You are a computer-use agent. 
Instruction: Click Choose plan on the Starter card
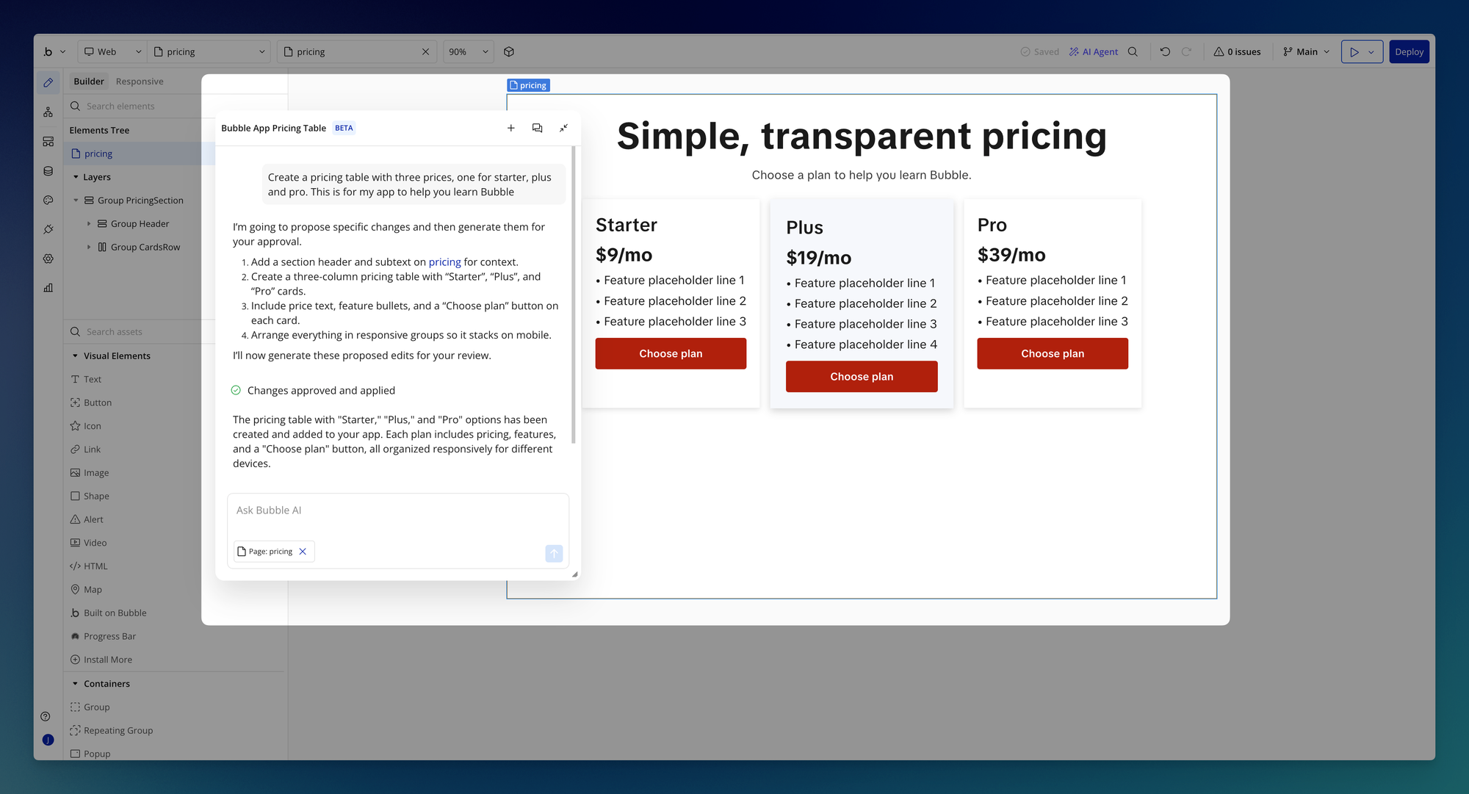(671, 353)
